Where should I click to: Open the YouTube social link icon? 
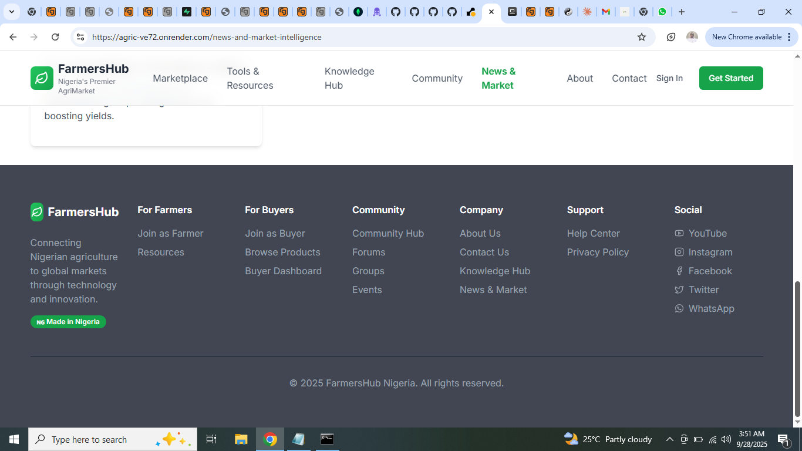click(679, 233)
